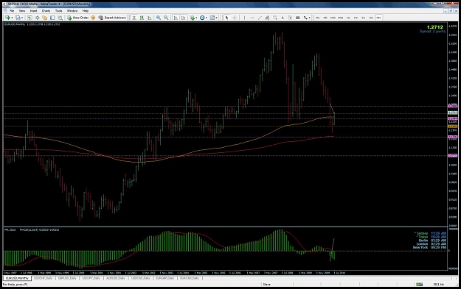Switch to the M5 timeframe
Image resolution: width=461 pixels, height=289 pixels.
click(x=325, y=18)
